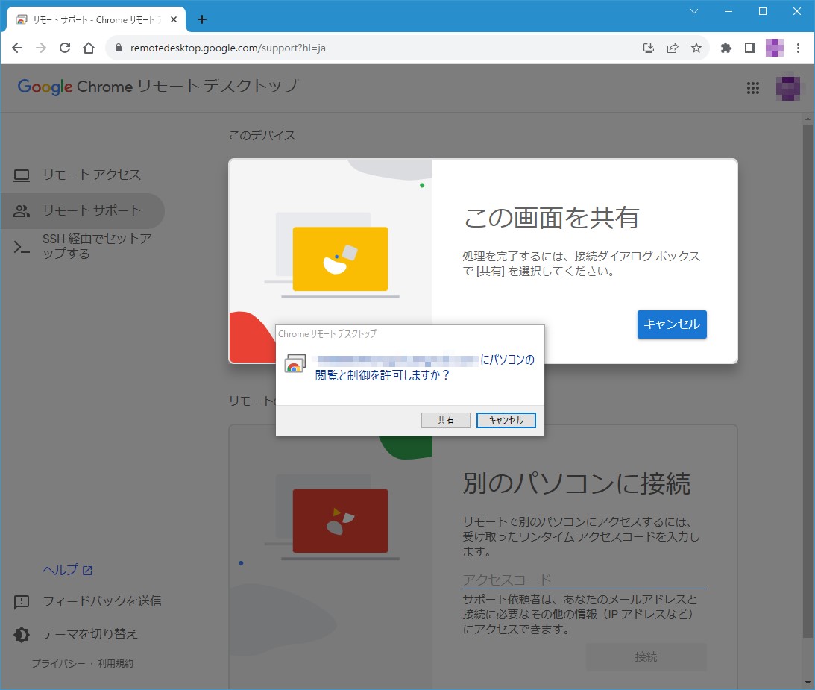Image resolution: width=815 pixels, height=690 pixels.
Task: Click テーマを切り替え
Action: 75,634
